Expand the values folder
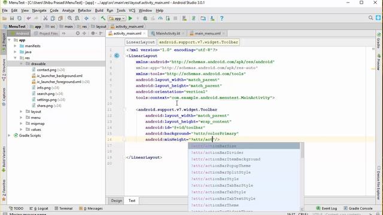Viewport: 383px width, 215px height. tap(22, 130)
